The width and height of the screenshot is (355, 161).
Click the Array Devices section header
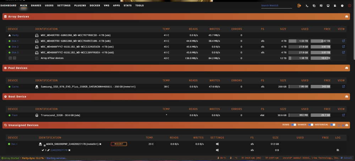coord(176,17)
